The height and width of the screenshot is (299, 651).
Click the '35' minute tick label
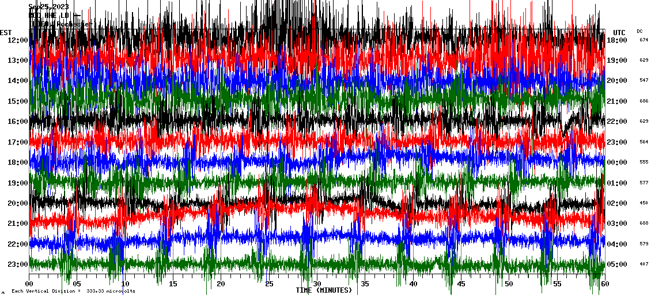(365, 284)
